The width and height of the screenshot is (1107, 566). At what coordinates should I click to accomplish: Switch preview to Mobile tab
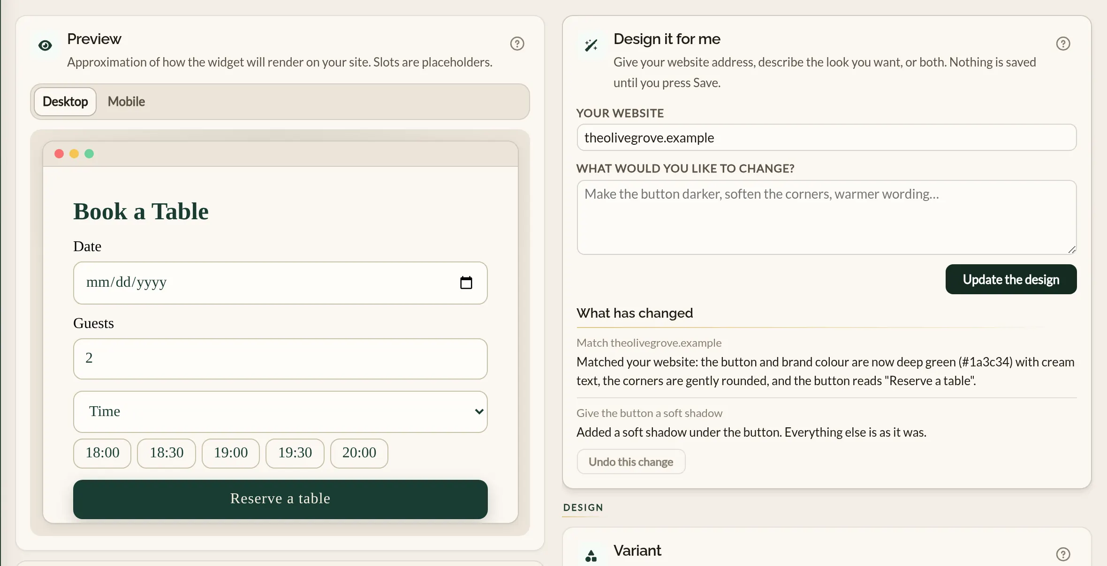pyautogui.click(x=126, y=102)
